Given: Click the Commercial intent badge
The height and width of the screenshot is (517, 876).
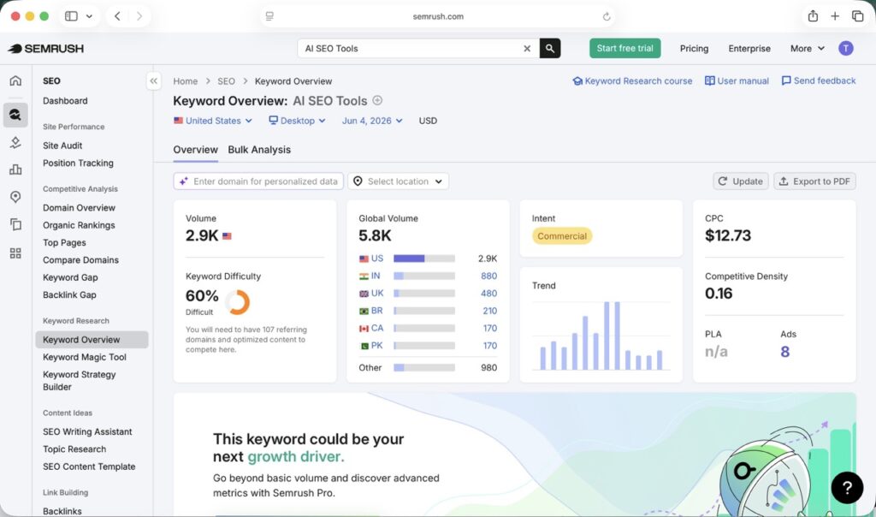Looking at the screenshot, I should (562, 236).
